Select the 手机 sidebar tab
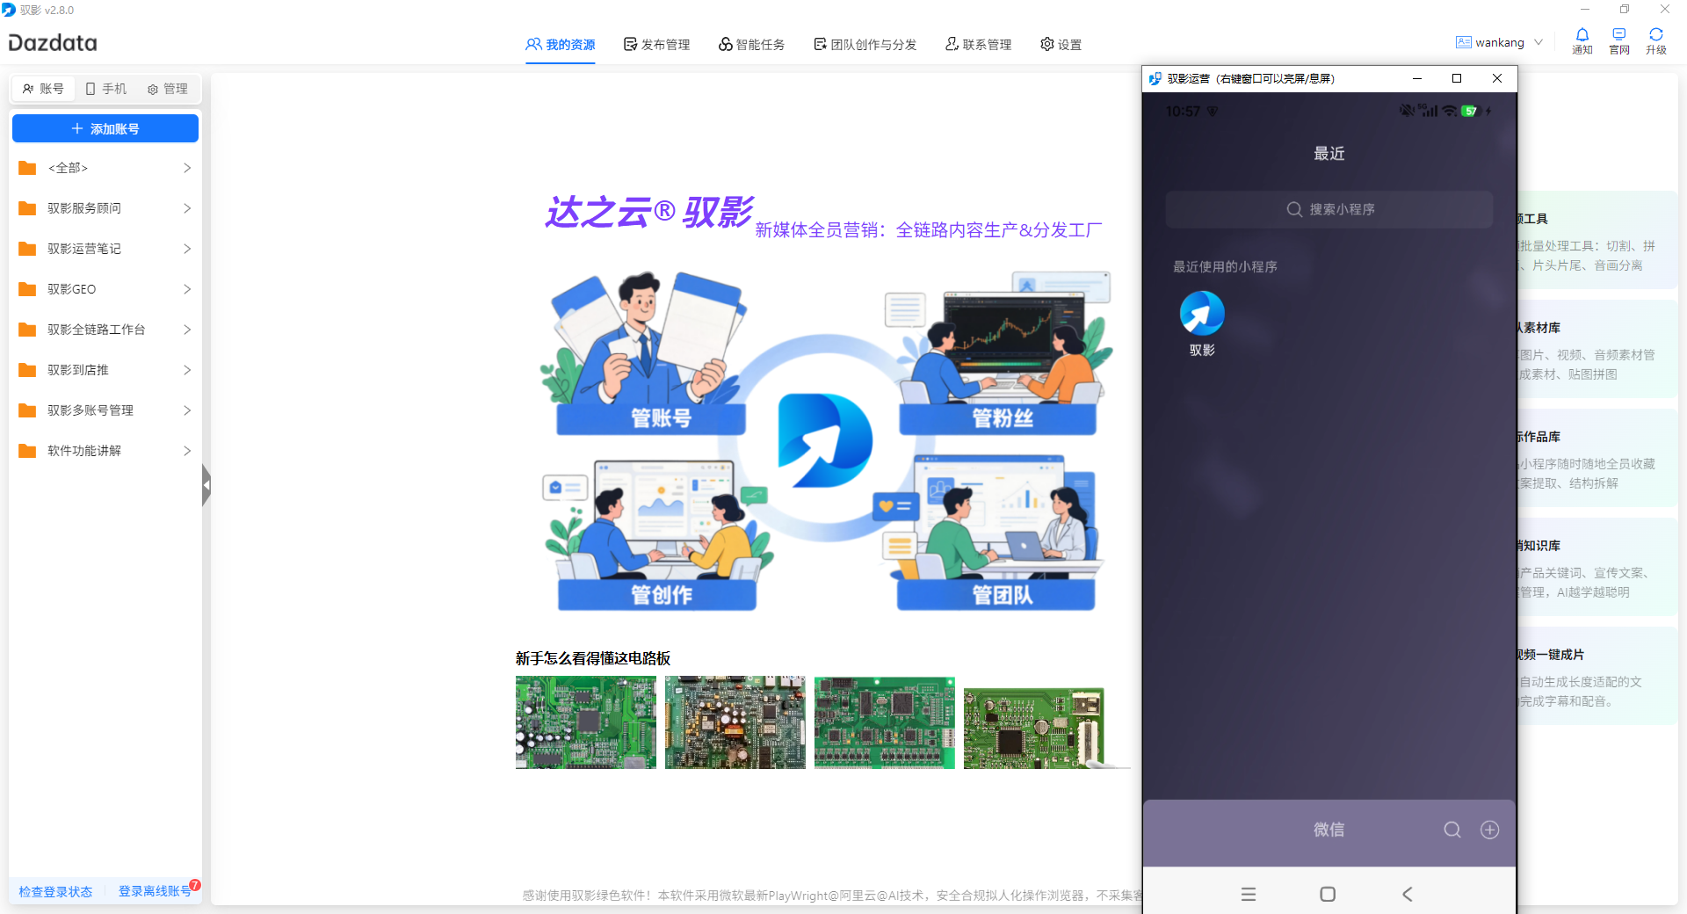1687x914 pixels. (105, 89)
